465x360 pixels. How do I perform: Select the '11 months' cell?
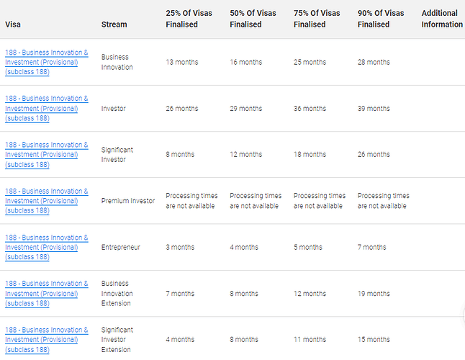click(x=310, y=340)
